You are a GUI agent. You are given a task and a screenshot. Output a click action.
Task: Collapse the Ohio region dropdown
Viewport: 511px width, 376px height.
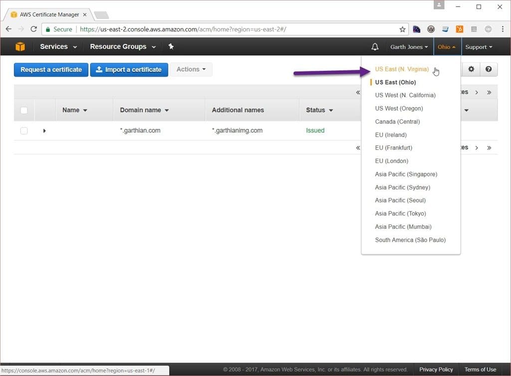(x=447, y=47)
